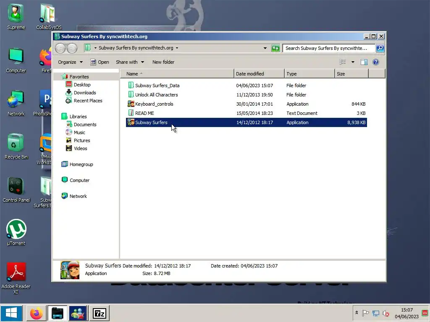Screen dimensions: 430x322
Task: Sort by Date modified column header
Action: [259, 74]
